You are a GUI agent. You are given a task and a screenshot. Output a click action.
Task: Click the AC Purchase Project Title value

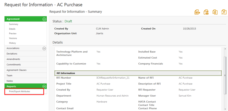pyautogui.click(x=103, y=84)
